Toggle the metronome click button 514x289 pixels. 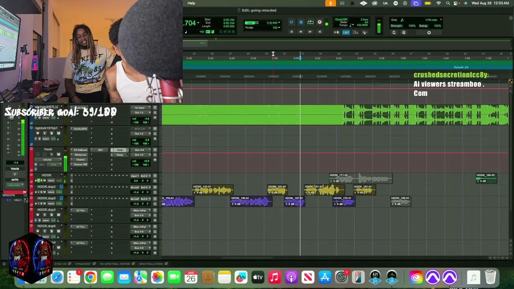[x=346, y=33]
